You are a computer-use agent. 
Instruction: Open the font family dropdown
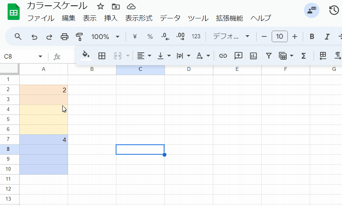[x=231, y=36]
